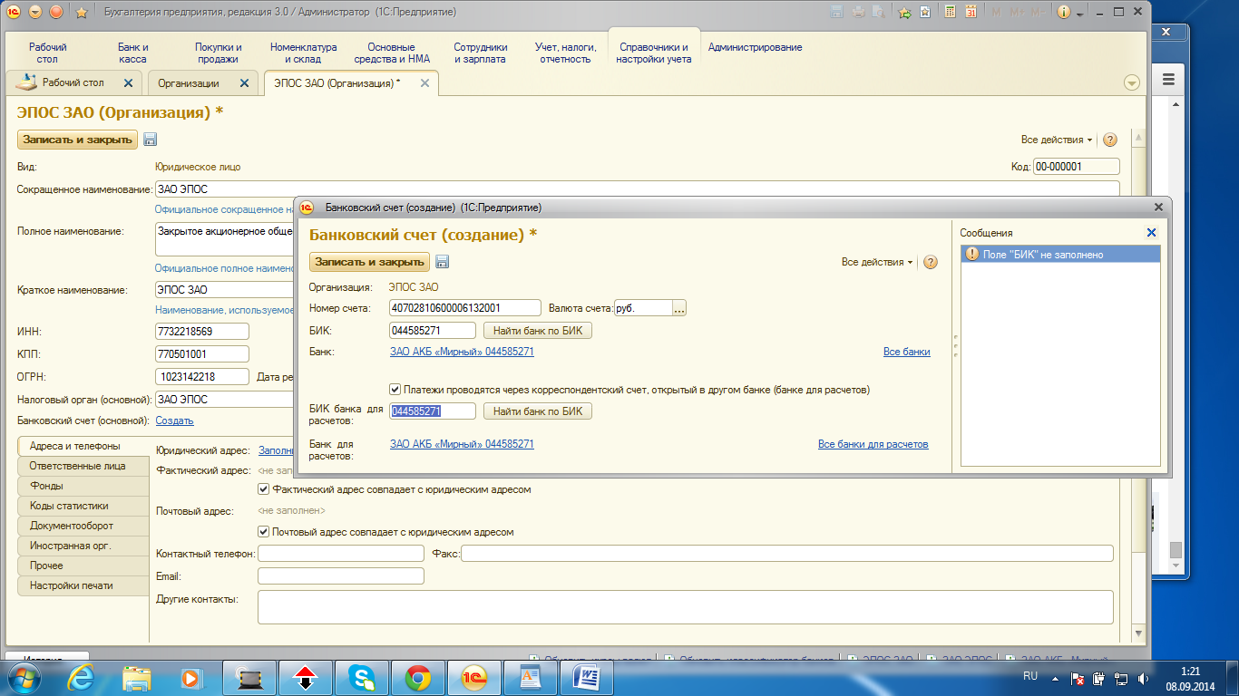Screen dimensions: 1239x696
Task: Save bank account with diskette icon
Action: 443,262
